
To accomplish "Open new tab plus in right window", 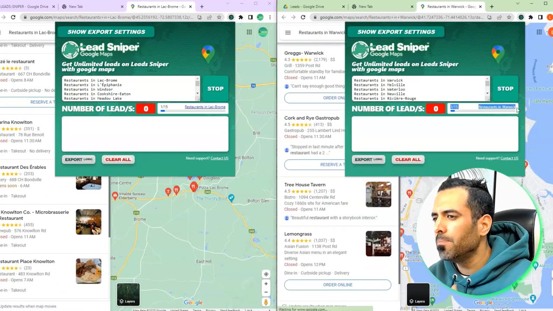I will tap(492, 6).
